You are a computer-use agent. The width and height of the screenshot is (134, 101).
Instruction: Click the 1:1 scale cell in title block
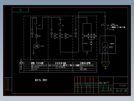pyautogui.click(x=111, y=89)
